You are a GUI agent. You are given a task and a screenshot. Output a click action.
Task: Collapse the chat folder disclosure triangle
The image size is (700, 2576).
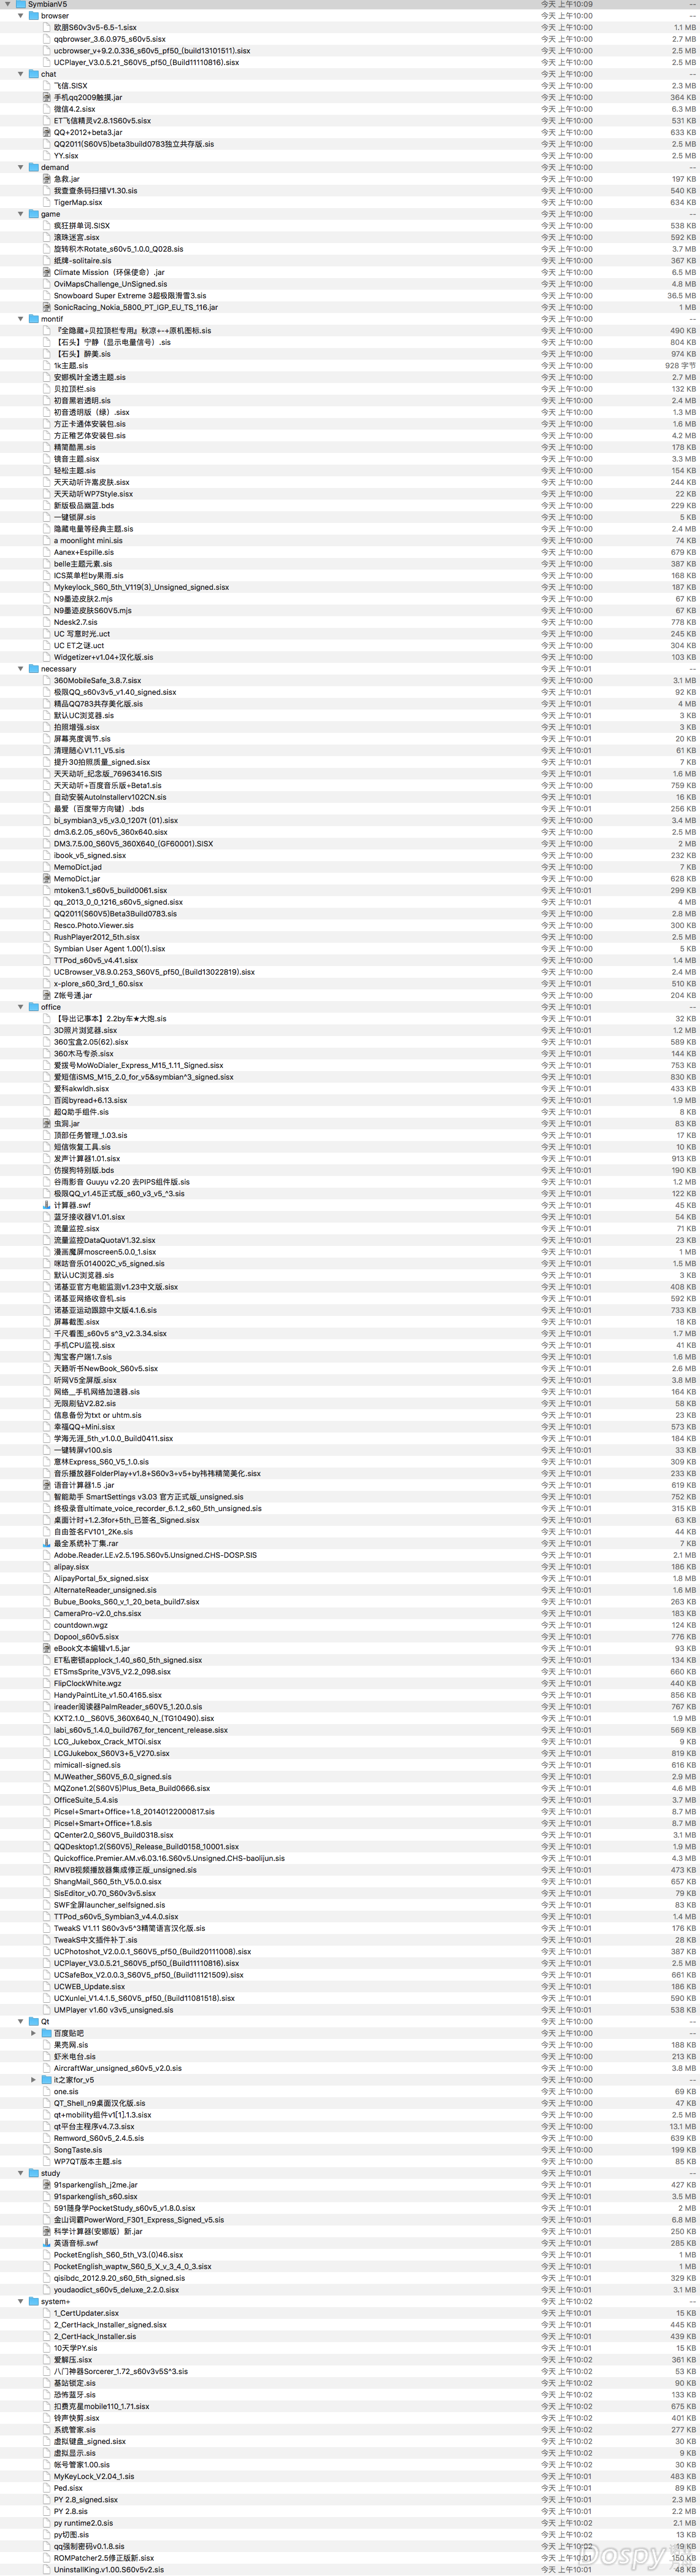(x=21, y=74)
